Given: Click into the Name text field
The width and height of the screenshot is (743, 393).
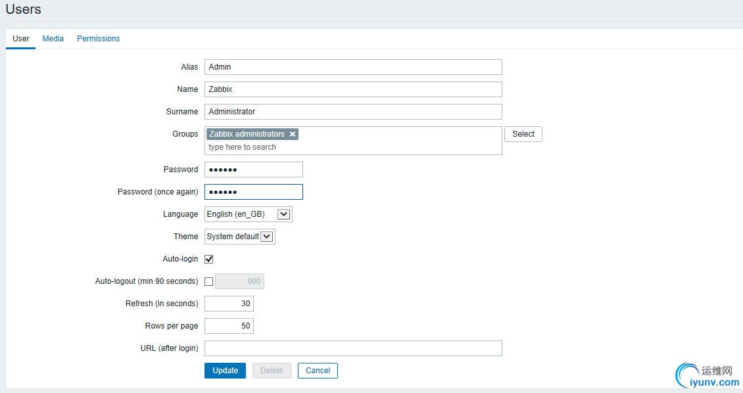Looking at the screenshot, I should click(x=353, y=89).
